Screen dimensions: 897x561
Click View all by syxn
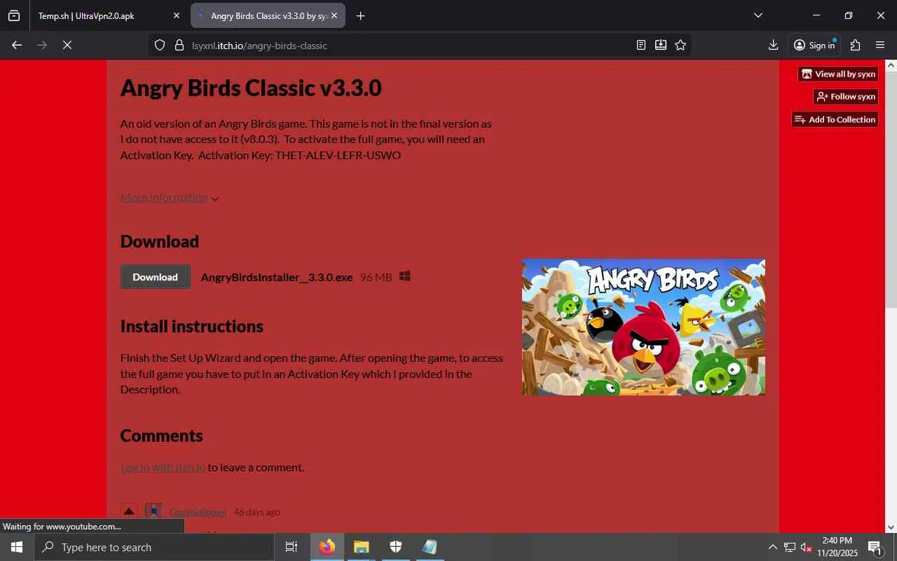pos(838,74)
